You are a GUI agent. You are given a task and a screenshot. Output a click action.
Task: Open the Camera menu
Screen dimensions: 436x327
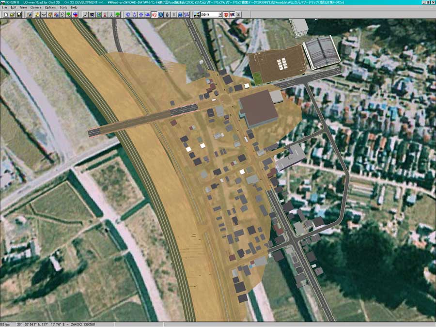[35, 7]
